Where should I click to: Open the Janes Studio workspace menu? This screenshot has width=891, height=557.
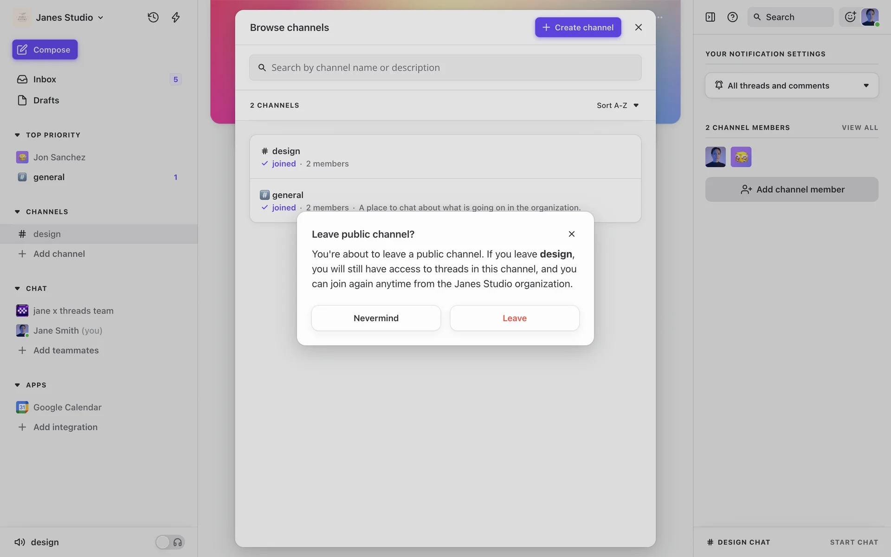[65, 17]
